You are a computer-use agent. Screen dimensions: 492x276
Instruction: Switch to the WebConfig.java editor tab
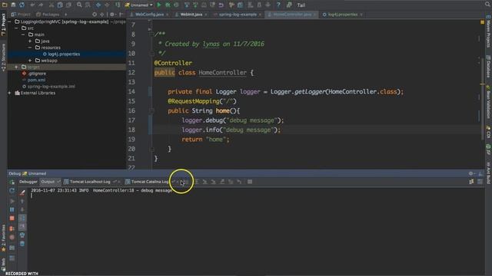(149, 15)
